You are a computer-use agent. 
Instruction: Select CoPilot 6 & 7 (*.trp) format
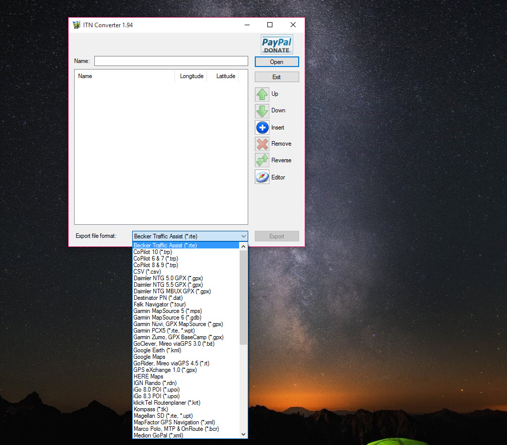point(186,259)
